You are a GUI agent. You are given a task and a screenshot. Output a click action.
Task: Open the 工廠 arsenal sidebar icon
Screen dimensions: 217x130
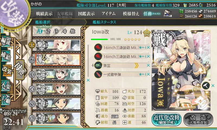(x=6, y=100)
